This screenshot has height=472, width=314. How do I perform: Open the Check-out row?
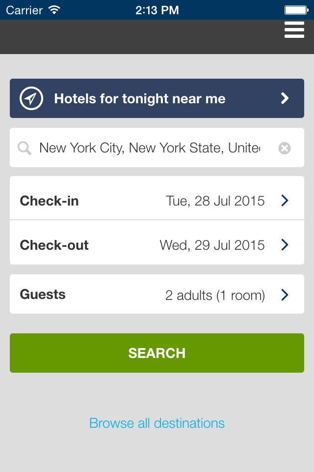tap(157, 242)
